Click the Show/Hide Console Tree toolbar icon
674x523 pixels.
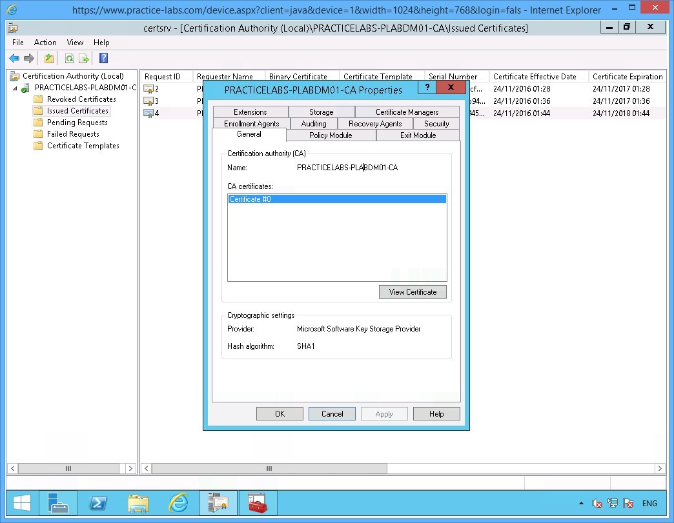click(48, 58)
